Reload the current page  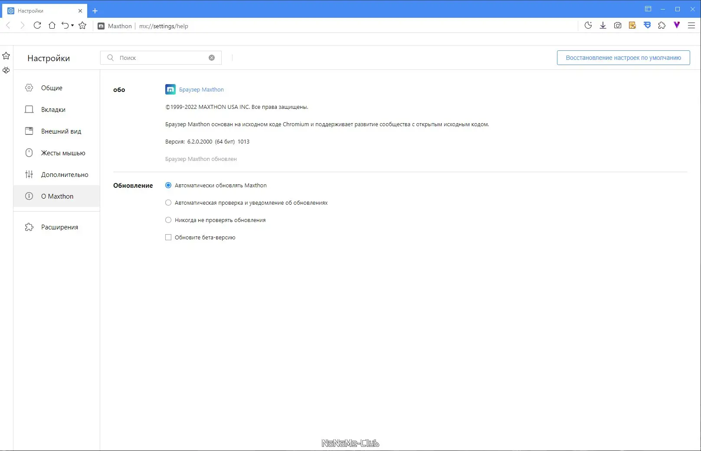click(x=37, y=26)
